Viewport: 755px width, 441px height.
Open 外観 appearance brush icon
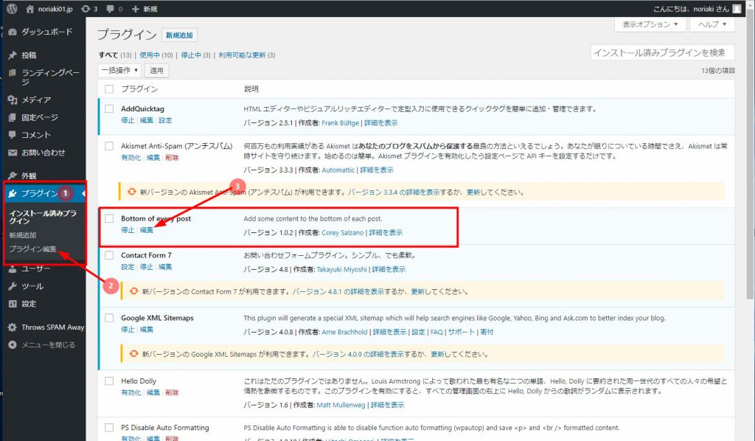[13, 176]
